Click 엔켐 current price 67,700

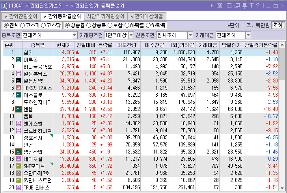[x=67, y=109]
